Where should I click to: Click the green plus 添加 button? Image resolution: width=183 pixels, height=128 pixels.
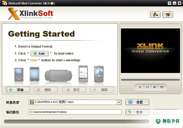[x=18, y=90]
